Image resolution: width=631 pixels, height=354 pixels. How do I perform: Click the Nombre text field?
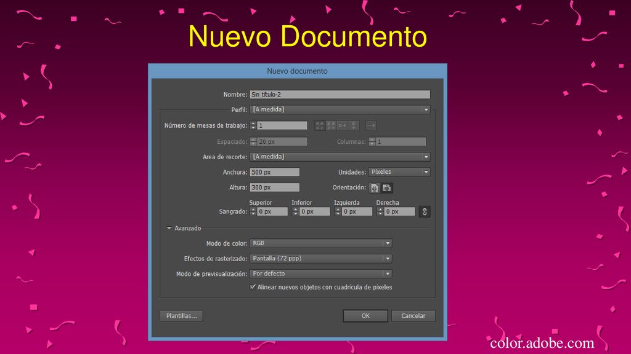tap(340, 94)
